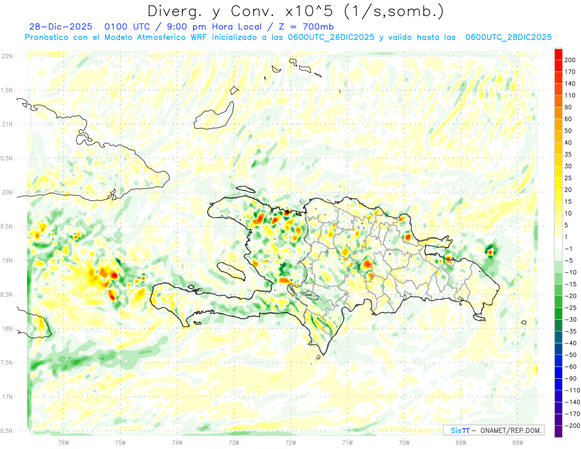Click the '71W' longitude axis label

[x=347, y=442]
